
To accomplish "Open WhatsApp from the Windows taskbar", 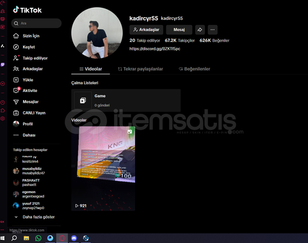I will (38, 238).
